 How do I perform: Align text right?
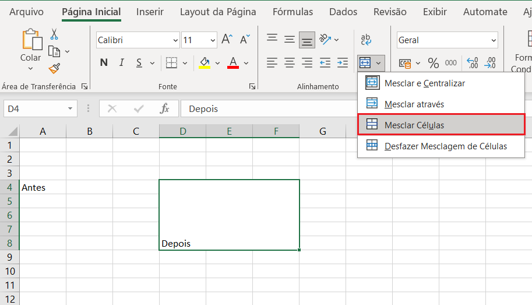coord(307,62)
